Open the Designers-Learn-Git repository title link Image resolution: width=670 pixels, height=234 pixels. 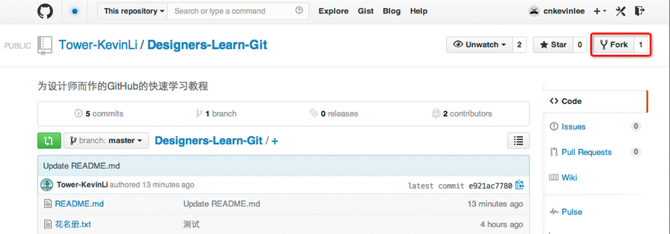coord(207,45)
